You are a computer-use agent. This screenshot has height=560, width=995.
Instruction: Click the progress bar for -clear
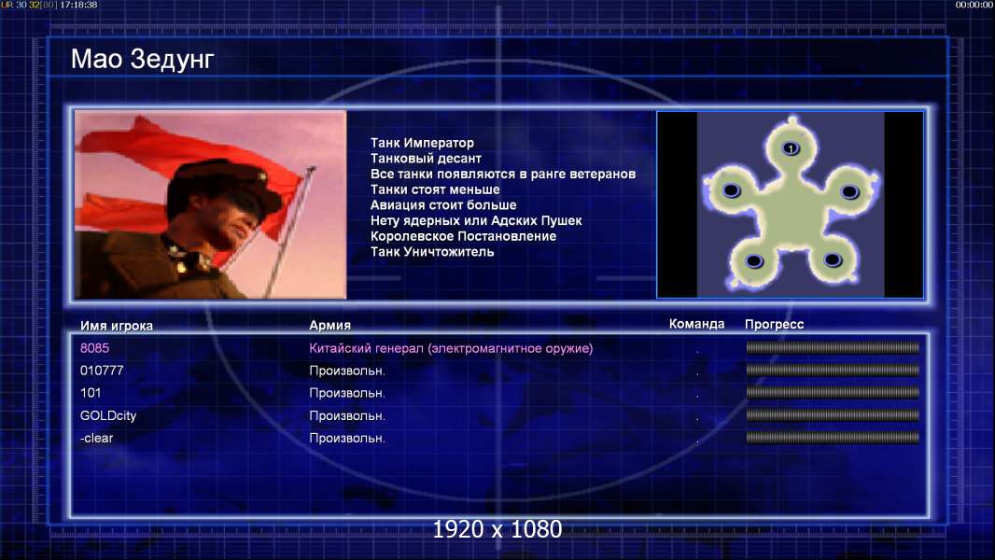[833, 438]
